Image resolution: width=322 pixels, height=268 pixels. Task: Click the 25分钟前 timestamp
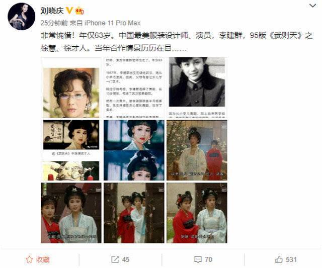(54, 23)
